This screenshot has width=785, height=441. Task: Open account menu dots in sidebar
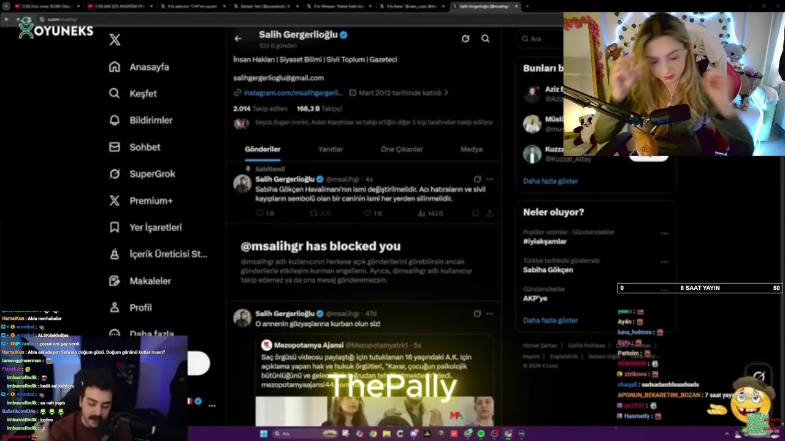click(212, 405)
